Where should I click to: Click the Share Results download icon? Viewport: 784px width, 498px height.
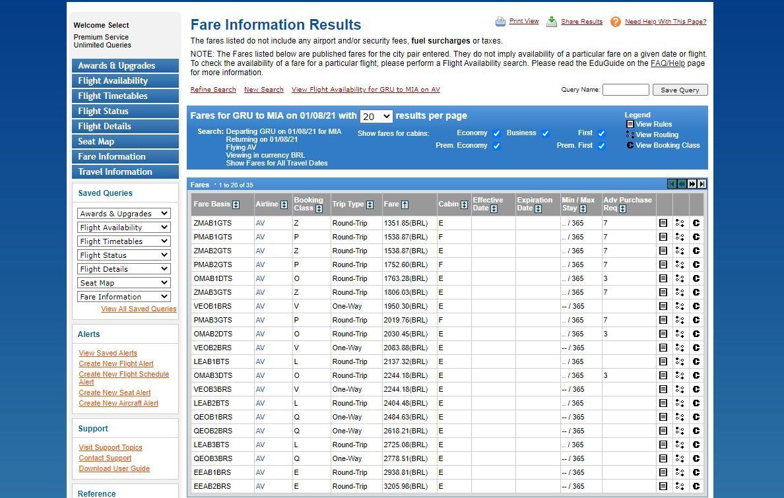click(x=552, y=22)
